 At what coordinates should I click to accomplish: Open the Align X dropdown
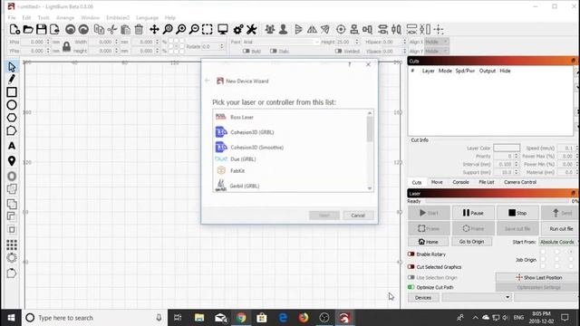click(437, 42)
